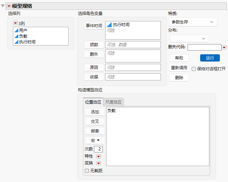Open the 变换 red triangle menu
The width and height of the screenshot is (228, 182).
click(98, 163)
